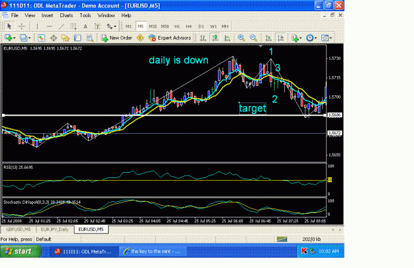Image resolution: width=414 pixels, height=268 pixels.
Task: Switch to H1 timeframe
Action: click(177, 26)
